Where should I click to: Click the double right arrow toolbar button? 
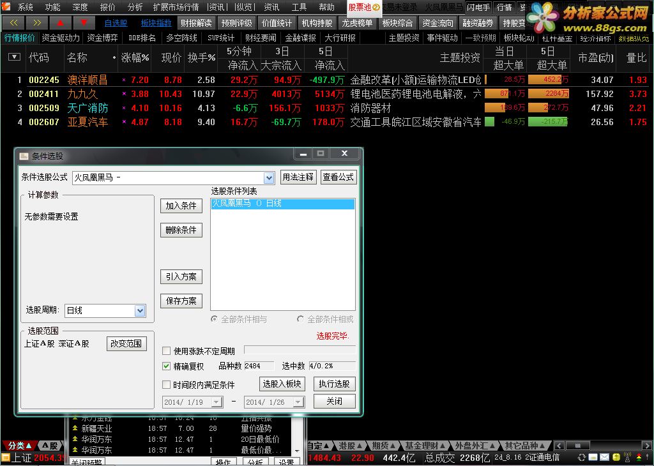click(x=36, y=23)
